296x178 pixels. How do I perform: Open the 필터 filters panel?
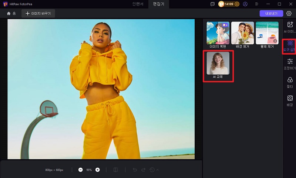pyautogui.click(x=290, y=82)
